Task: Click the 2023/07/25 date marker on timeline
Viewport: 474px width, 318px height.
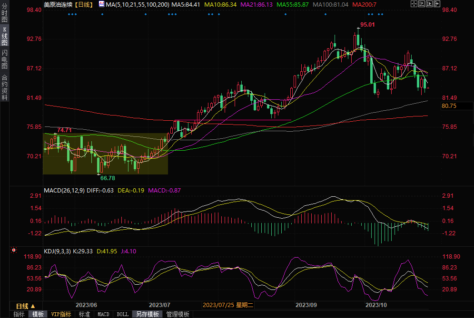Action: [228, 305]
